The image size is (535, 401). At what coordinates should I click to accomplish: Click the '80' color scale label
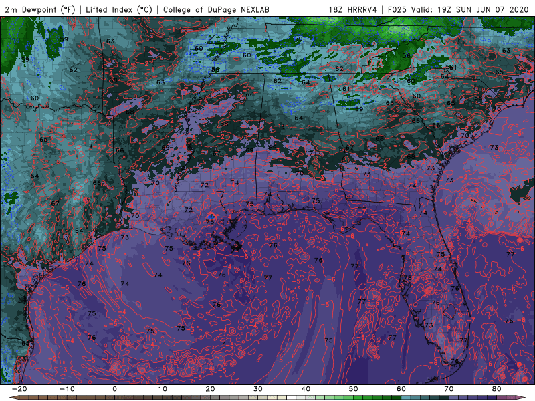497,389
